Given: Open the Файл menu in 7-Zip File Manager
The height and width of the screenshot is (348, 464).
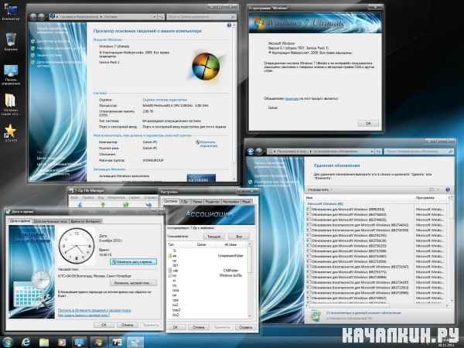Looking at the screenshot, I should [x=74, y=197].
